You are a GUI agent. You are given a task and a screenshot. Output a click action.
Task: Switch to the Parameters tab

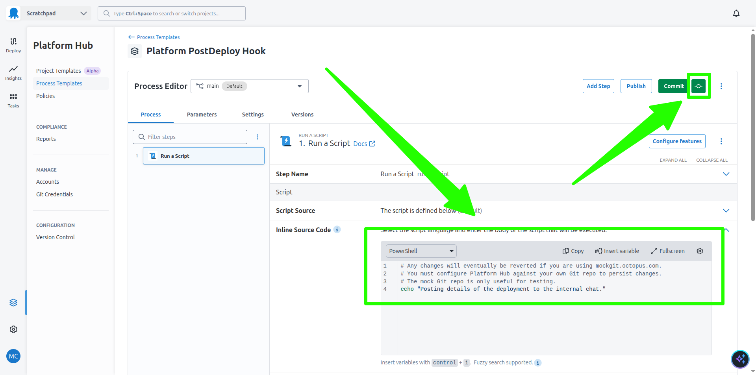pyautogui.click(x=202, y=115)
